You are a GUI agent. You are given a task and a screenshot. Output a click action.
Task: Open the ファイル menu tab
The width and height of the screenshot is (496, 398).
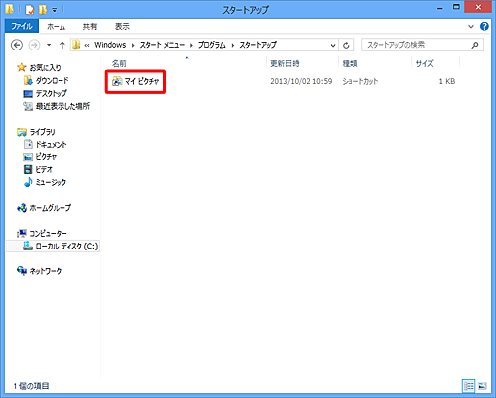pyautogui.click(x=22, y=26)
